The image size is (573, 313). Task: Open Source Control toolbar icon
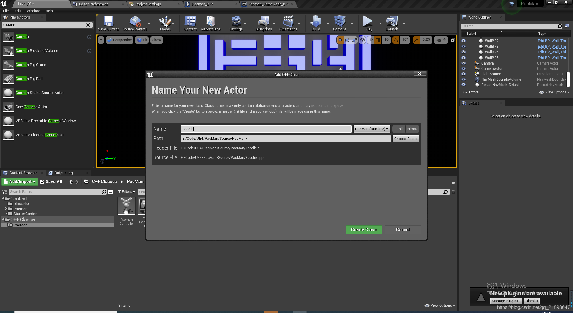click(135, 23)
